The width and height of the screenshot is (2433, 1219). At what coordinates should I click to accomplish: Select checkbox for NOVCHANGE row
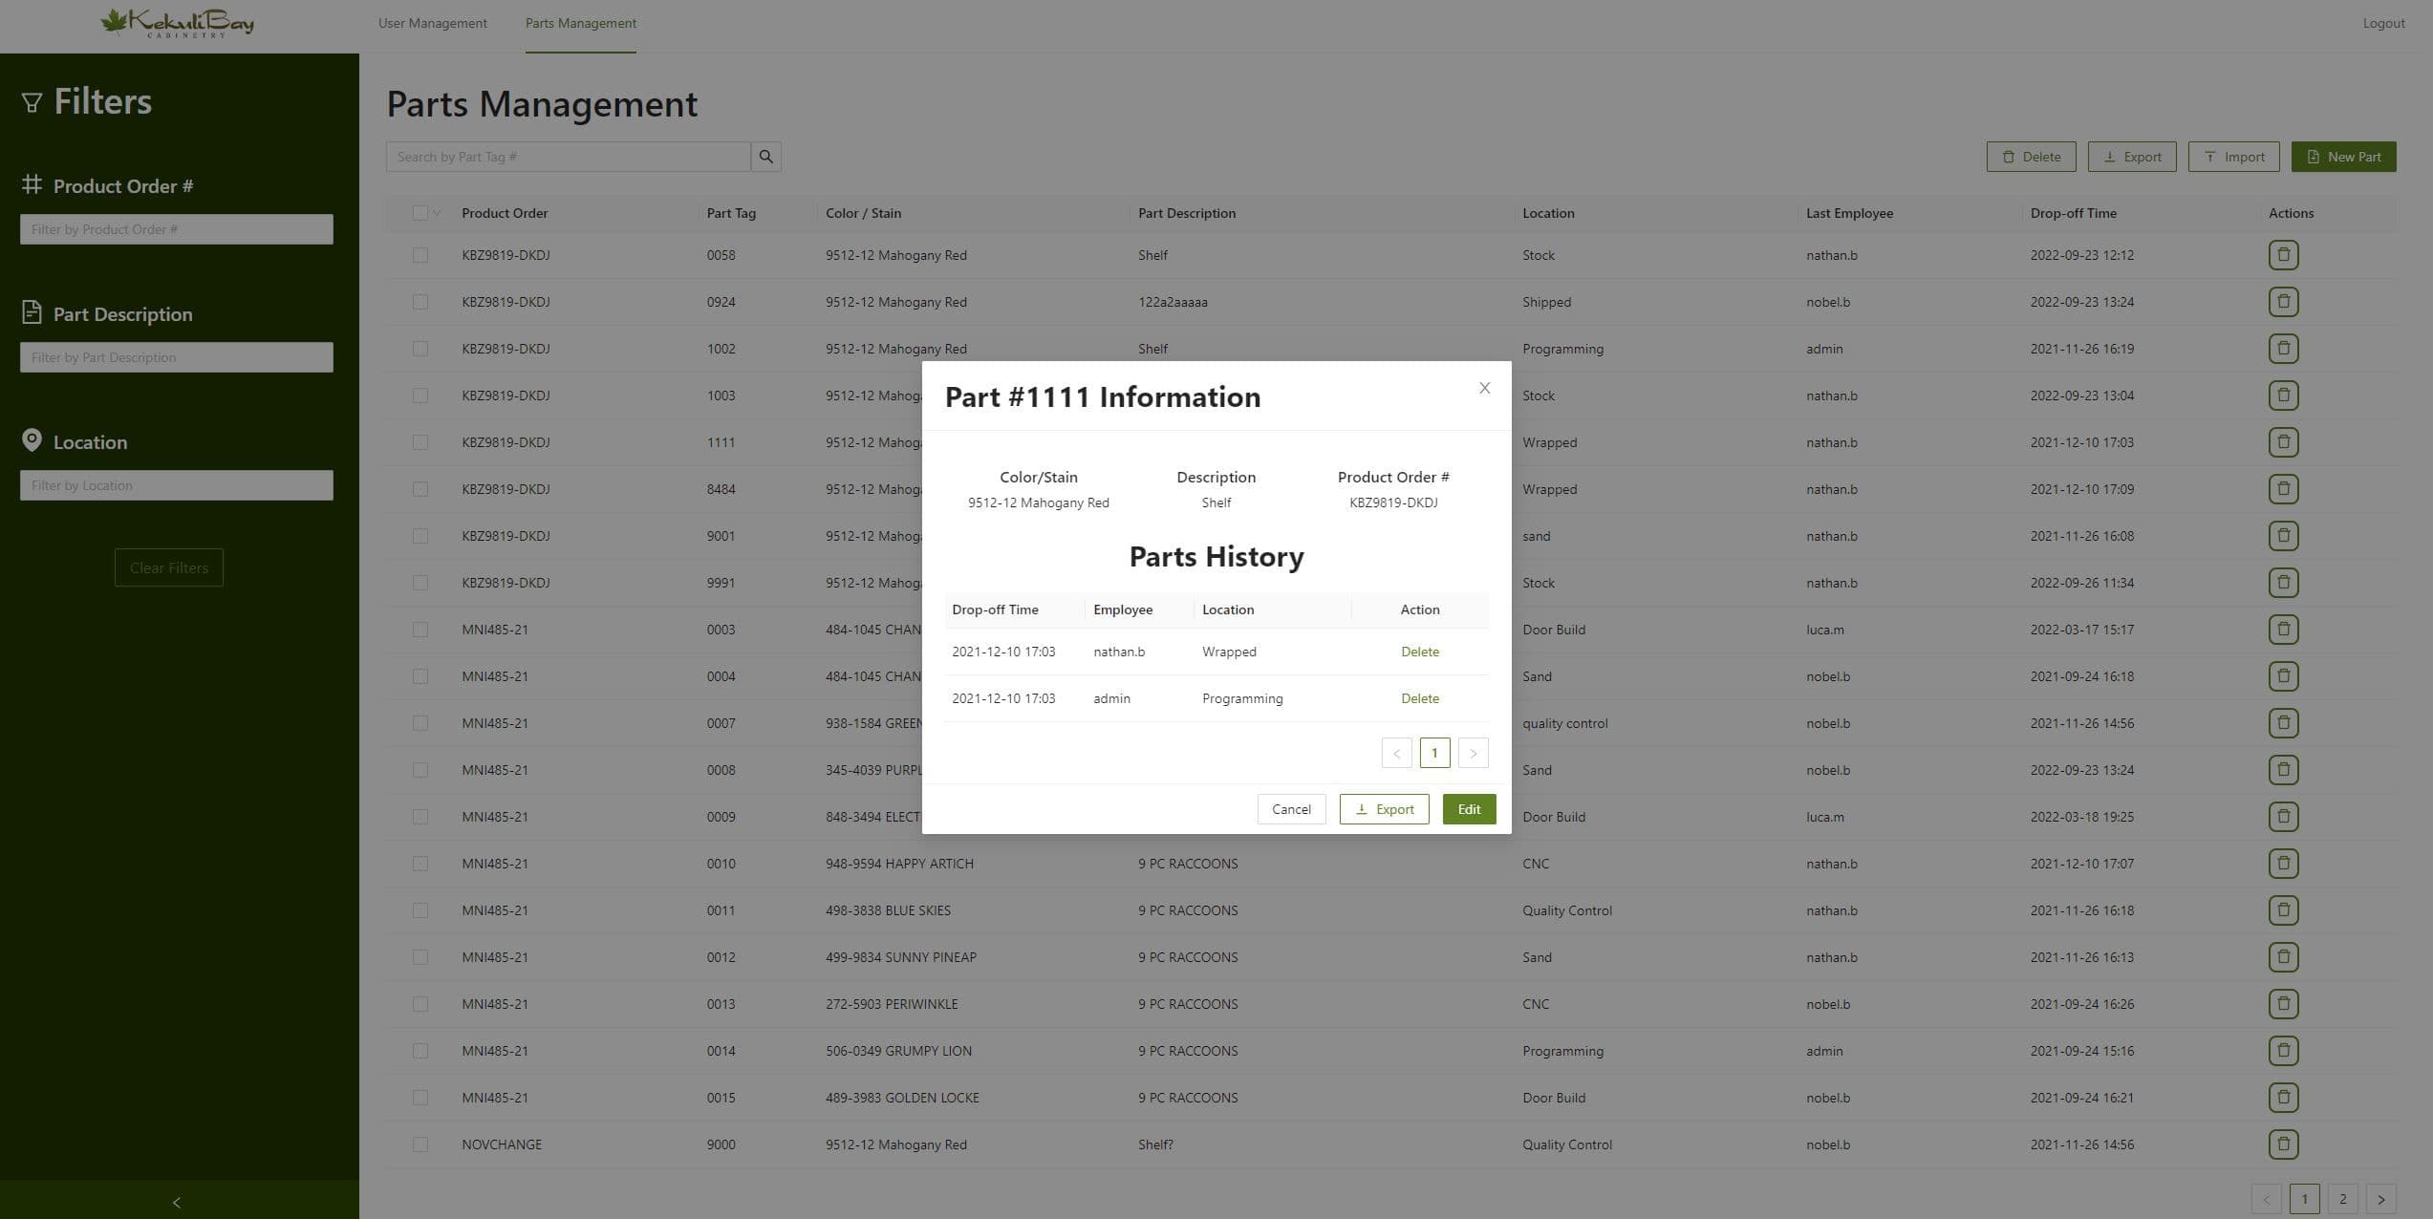420,1144
